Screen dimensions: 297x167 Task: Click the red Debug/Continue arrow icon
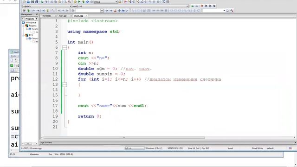point(125,2)
